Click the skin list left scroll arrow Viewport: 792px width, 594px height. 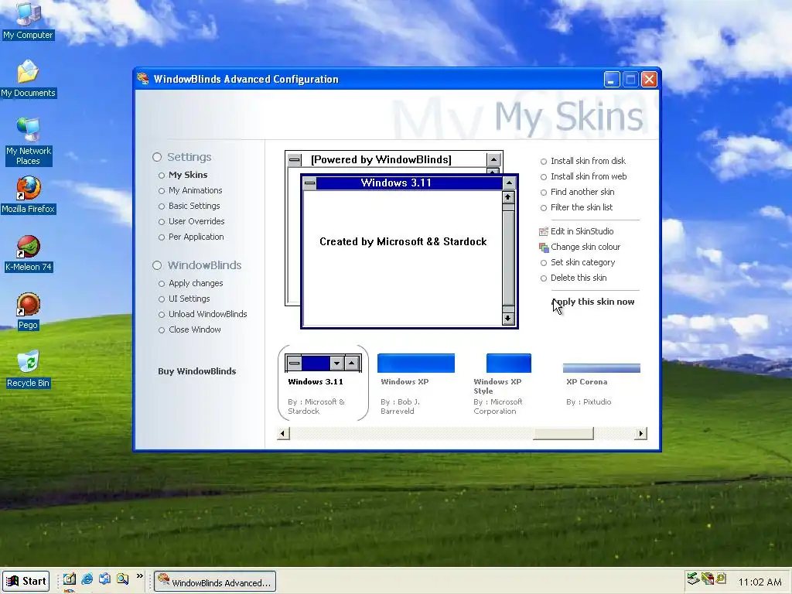coord(283,433)
